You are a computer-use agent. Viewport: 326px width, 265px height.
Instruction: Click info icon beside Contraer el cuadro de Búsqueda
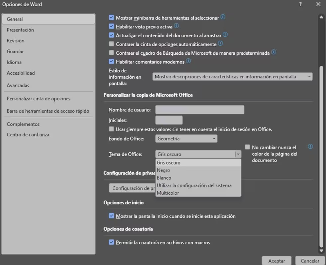(274, 52)
